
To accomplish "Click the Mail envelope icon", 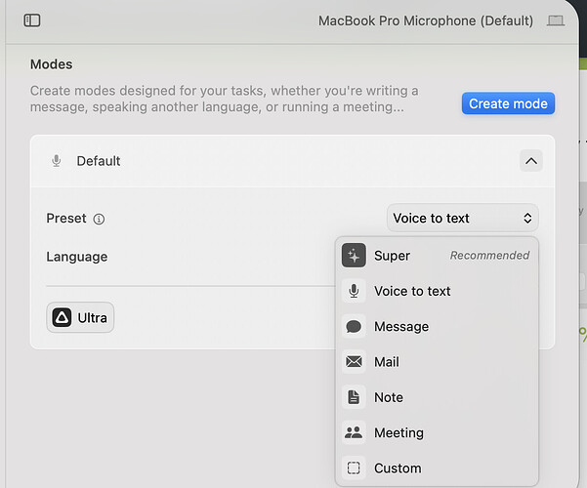I will click(354, 362).
